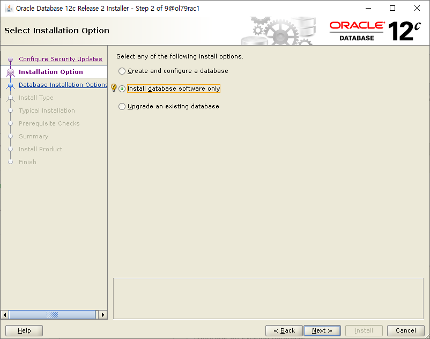This screenshot has width=430, height=339.
Task: Go back with the Back button
Action: [x=284, y=330]
